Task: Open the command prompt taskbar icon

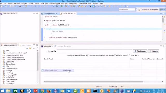Action: click(x=95, y=91)
